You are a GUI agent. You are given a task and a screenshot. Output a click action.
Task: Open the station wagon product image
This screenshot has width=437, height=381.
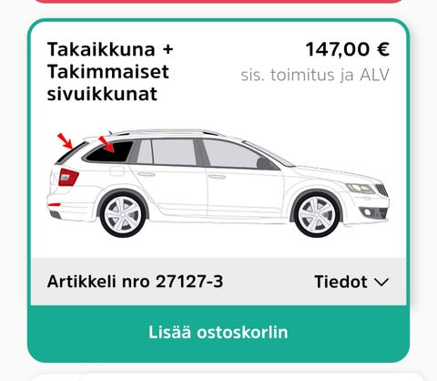pyautogui.click(x=218, y=183)
